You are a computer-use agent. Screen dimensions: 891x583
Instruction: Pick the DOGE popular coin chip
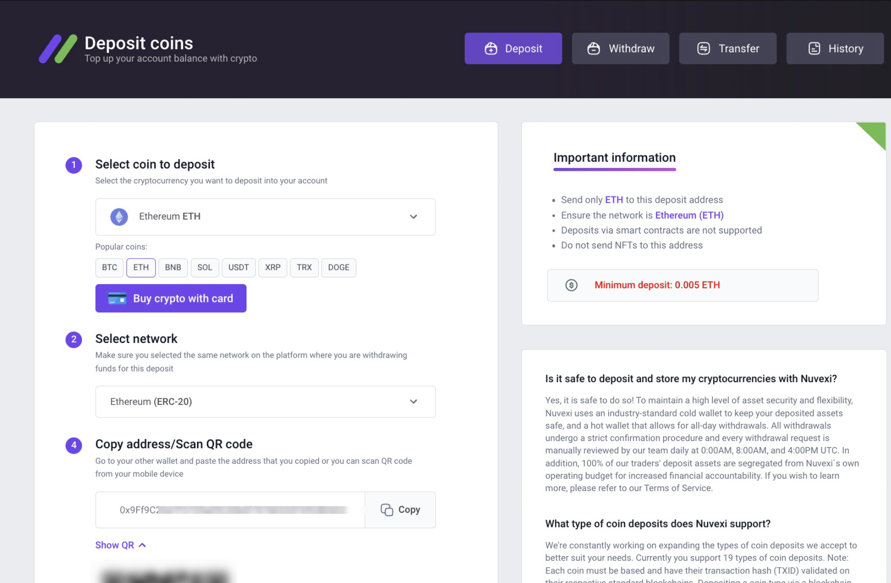click(x=338, y=267)
